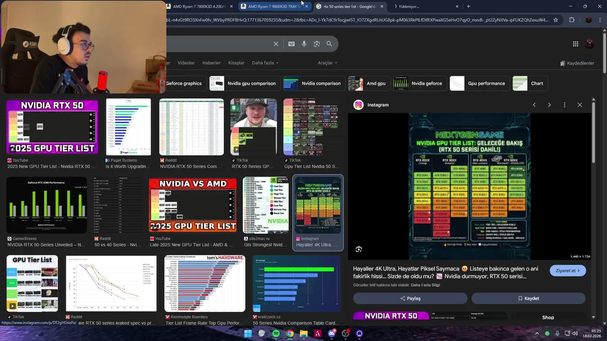
Task: Close the rtx 50 series tier list tab
Action: 382,7
